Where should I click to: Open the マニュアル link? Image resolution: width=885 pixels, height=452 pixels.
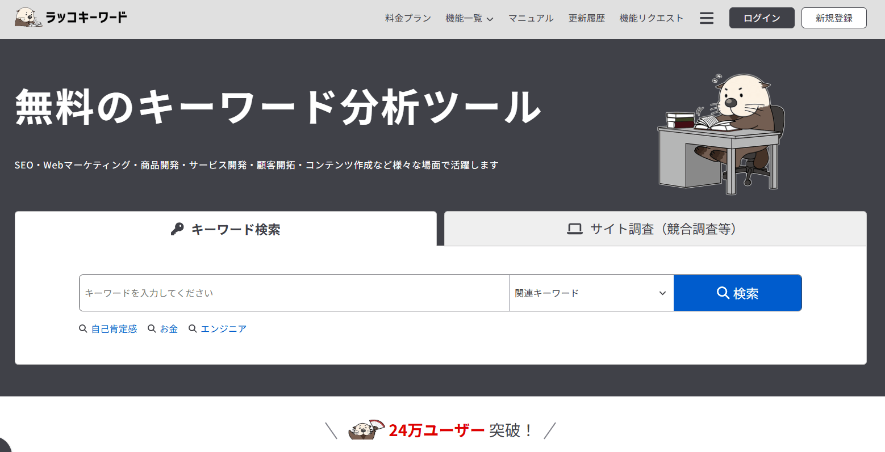pos(531,18)
